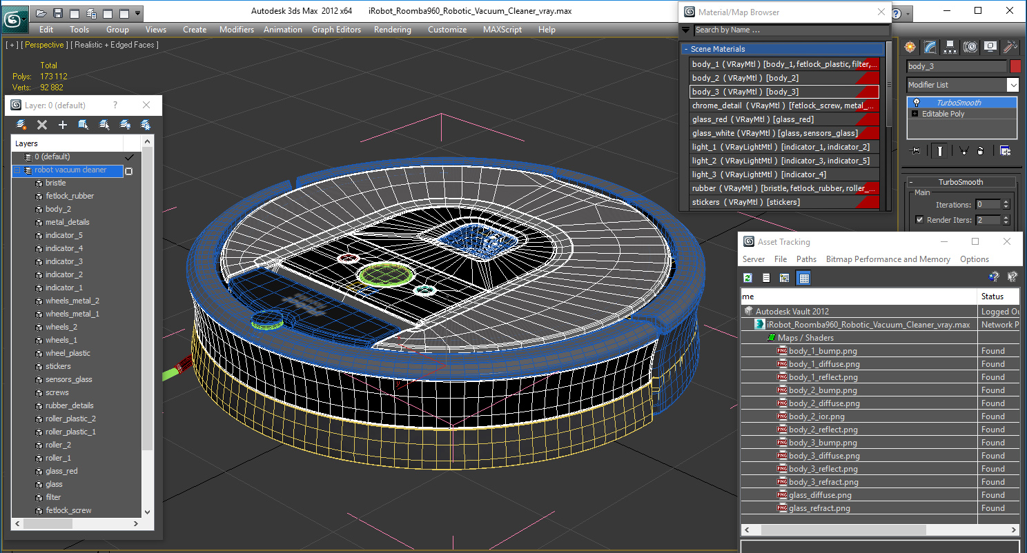Select the fetlock_rubber layer item
The width and height of the screenshot is (1027, 553).
pyautogui.click(x=70, y=196)
